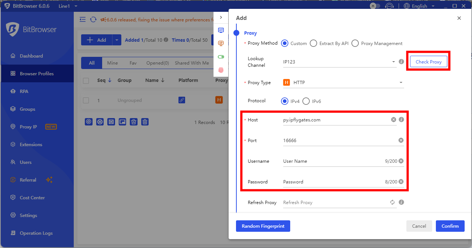Image resolution: width=472 pixels, height=248 pixels.
Task: Clear the Username field
Action: click(x=401, y=161)
